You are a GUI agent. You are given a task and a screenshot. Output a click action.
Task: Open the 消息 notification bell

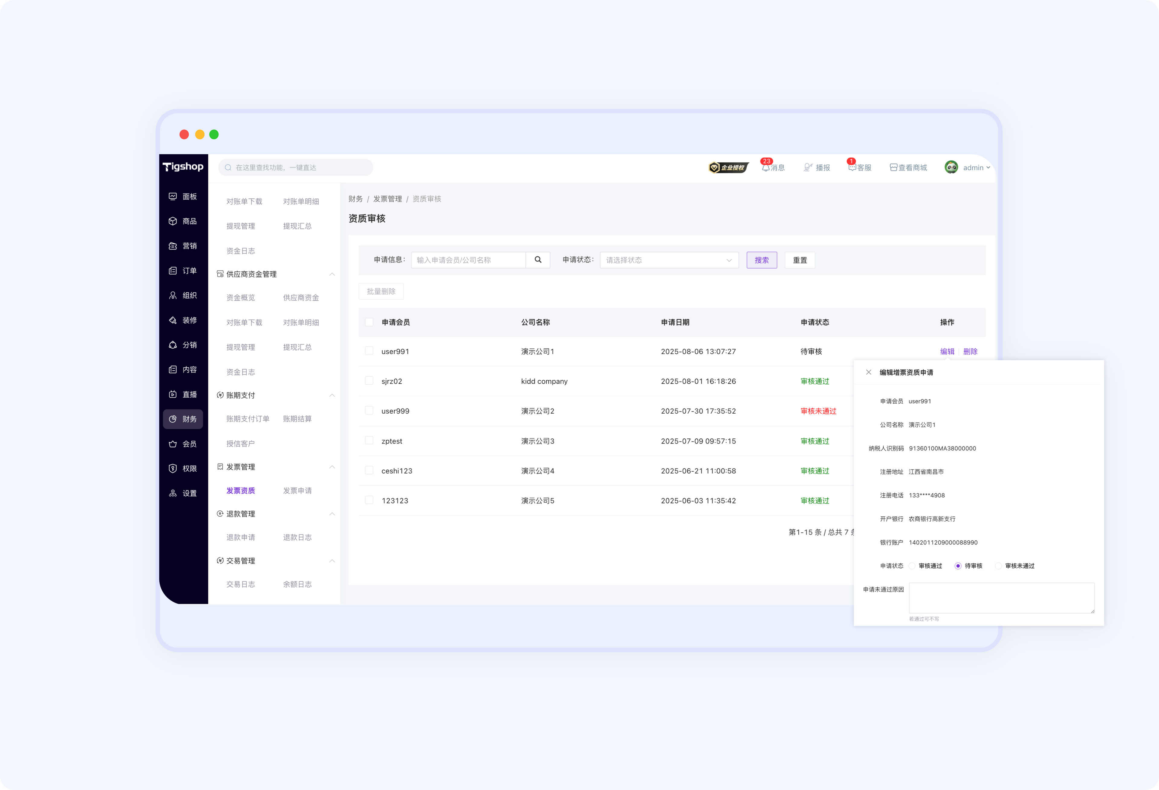pyautogui.click(x=765, y=167)
